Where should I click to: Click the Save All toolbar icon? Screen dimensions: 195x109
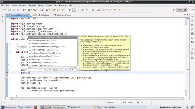pos(14,10)
